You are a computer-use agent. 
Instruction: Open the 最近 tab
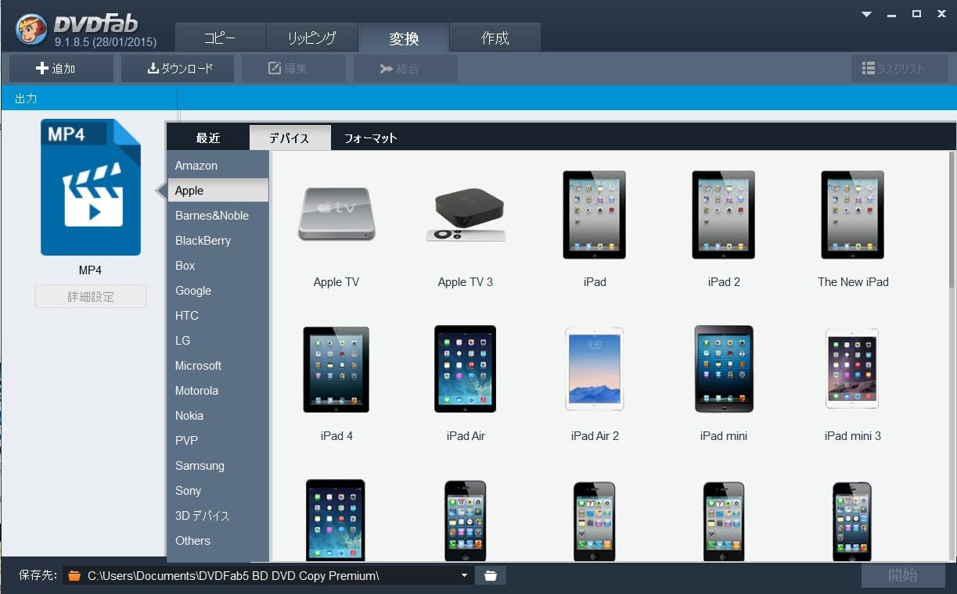click(207, 137)
